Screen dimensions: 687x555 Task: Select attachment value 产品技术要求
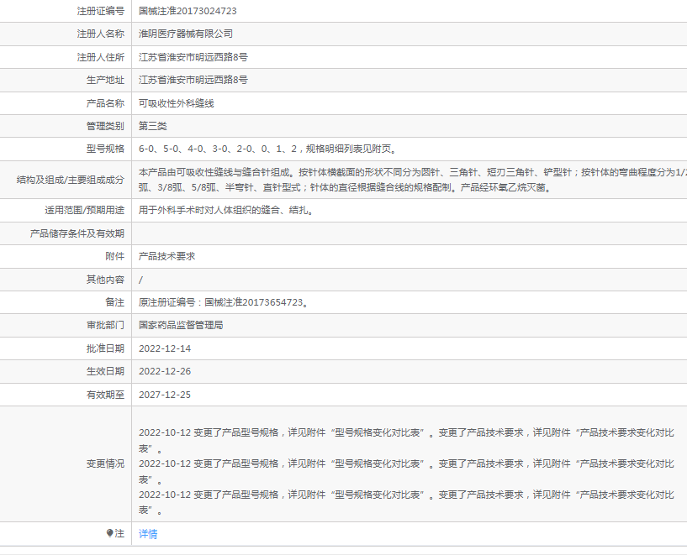click(x=167, y=256)
